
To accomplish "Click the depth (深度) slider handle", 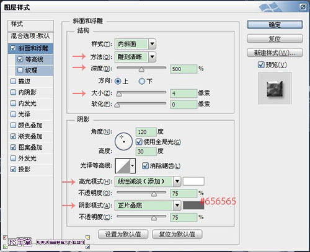I will (x=141, y=69).
